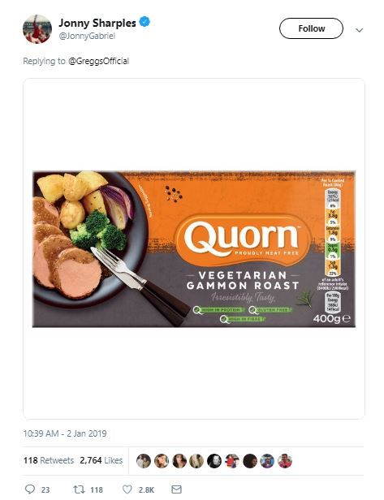Image resolution: width=384 pixels, height=500 pixels.
Task: Click the reply speech bubble icon
Action: (30, 489)
